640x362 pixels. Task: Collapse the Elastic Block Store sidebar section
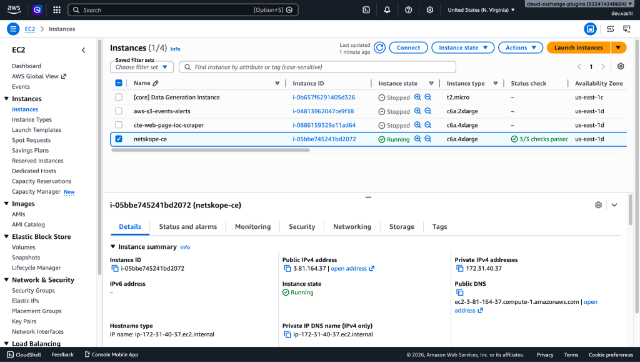(x=6, y=237)
